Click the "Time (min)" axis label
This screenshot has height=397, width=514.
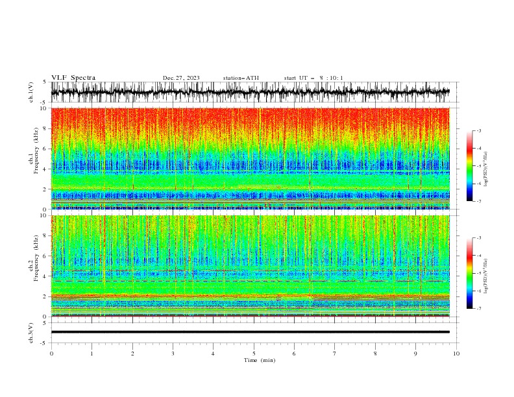[260, 360]
